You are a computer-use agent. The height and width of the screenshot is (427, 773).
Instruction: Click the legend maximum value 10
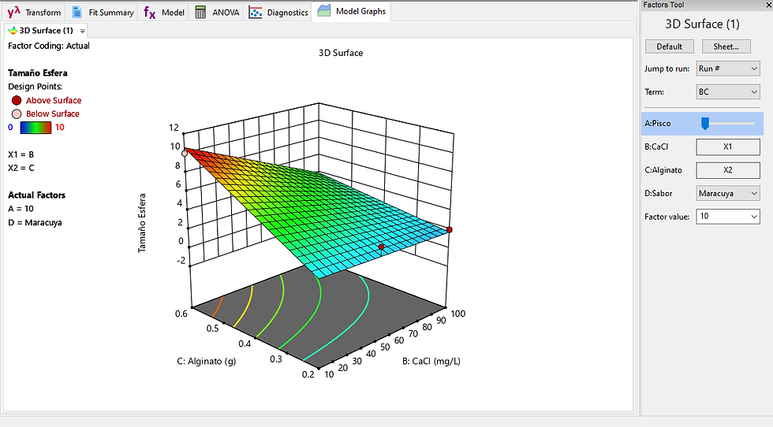[60, 127]
